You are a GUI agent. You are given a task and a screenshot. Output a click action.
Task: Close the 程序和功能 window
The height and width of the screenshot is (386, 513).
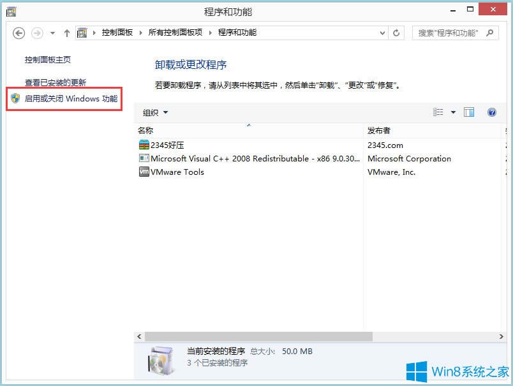(x=493, y=9)
